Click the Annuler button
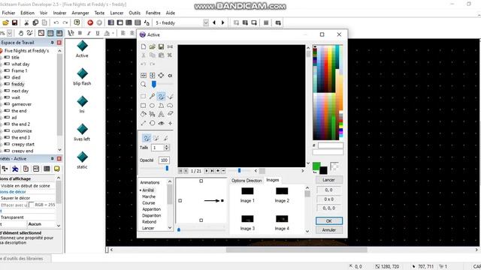 click(329, 230)
